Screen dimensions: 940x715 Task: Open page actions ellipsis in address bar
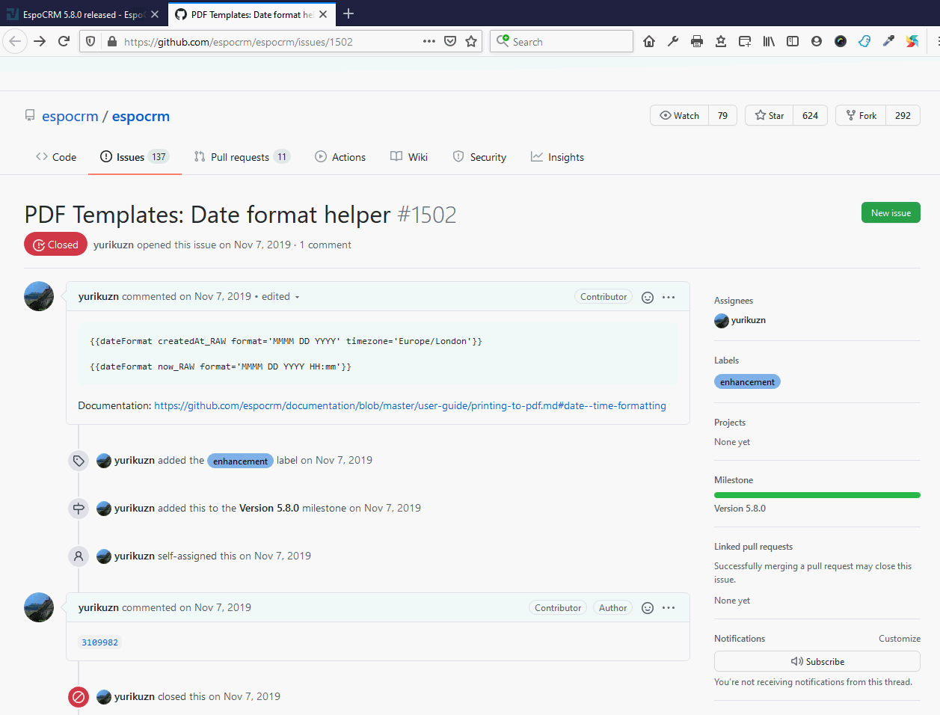coord(428,42)
